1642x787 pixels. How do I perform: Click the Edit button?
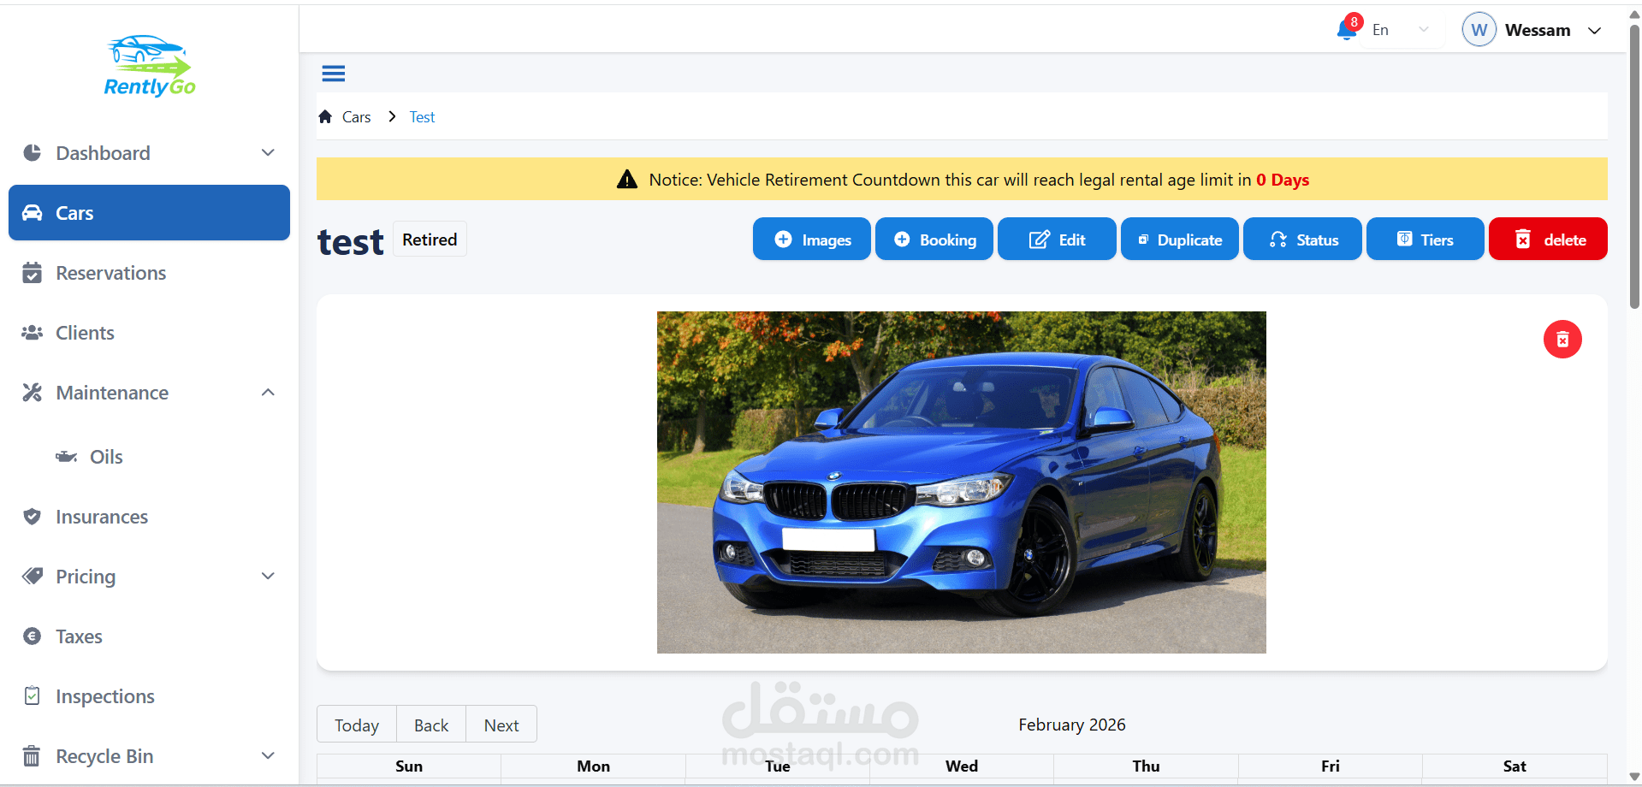pyautogui.click(x=1057, y=240)
